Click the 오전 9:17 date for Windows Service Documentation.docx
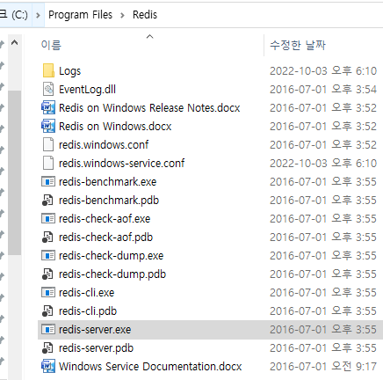Image resolution: width=383 pixels, height=380 pixels. pyautogui.click(x=323, y=367)
